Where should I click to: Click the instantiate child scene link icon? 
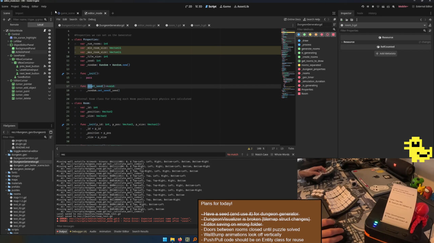coord(9,19)
